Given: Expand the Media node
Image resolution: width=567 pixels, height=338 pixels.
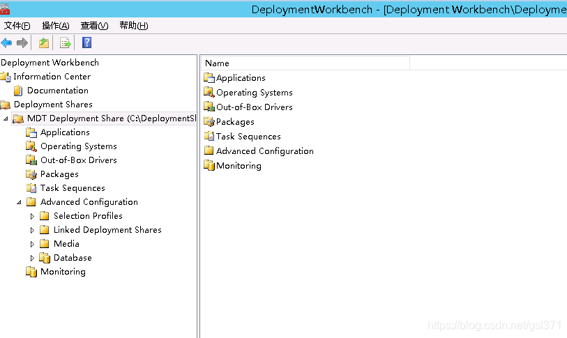Looking at the screenshot, I should [32, 245].
